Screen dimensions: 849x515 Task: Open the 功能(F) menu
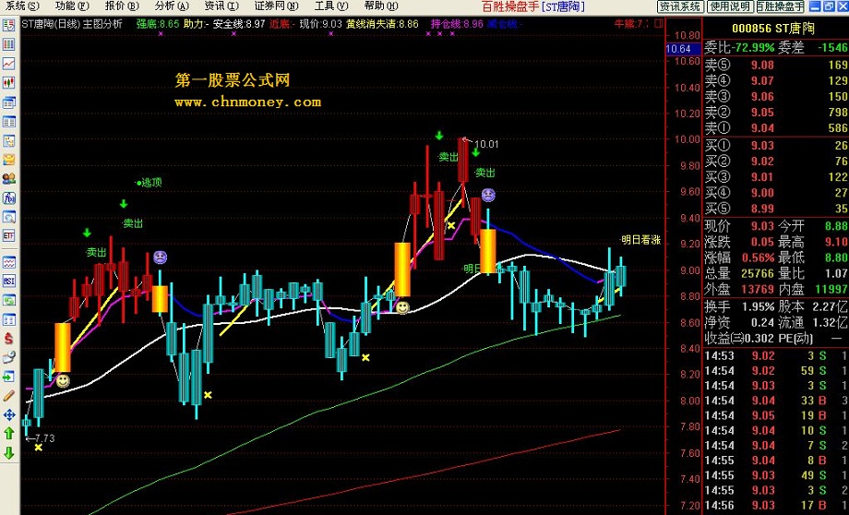72,6
